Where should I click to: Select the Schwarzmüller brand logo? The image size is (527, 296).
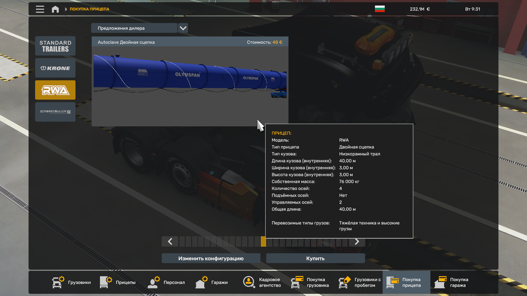tap(55, 112)
